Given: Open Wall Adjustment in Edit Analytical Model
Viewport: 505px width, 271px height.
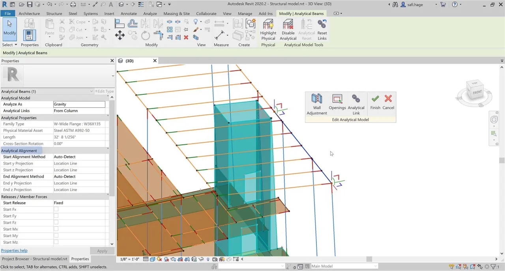Looking at the screenshot, I should point(317,104).
